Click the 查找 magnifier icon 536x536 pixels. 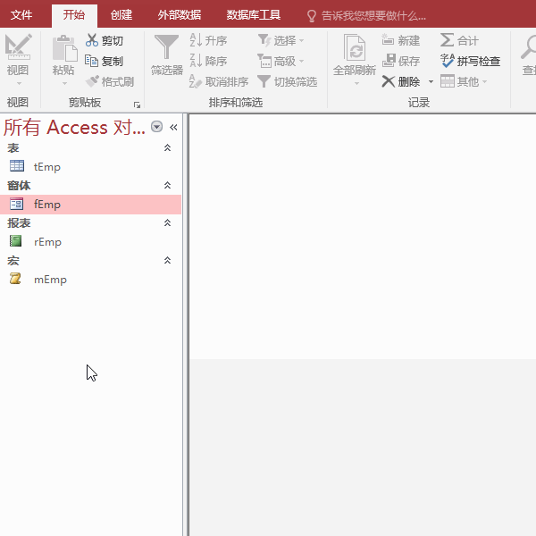point(529,47)
